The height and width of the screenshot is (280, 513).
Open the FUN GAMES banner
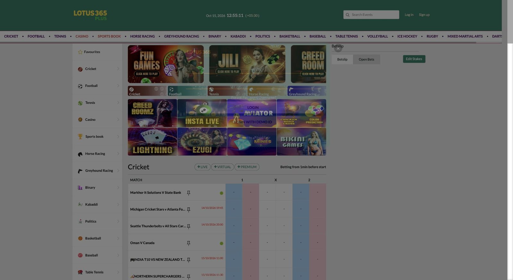point(166,64)
